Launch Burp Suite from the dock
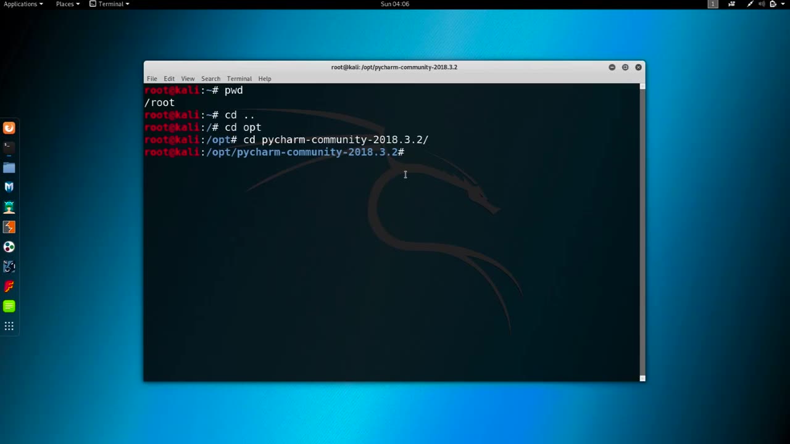790x444 pixels. click(9, 227)
